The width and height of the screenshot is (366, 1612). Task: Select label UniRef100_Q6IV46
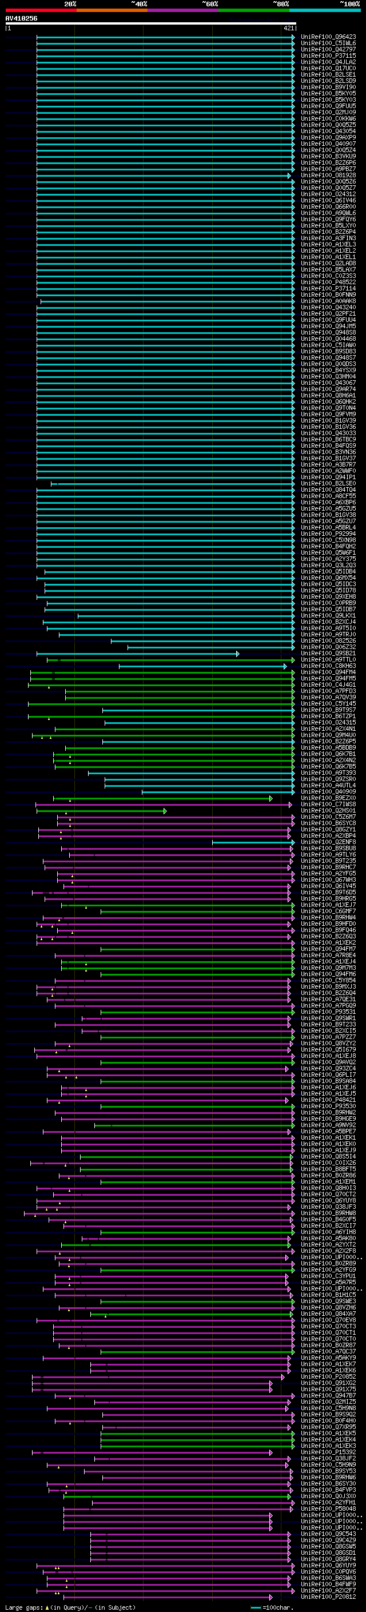point(328,200)
